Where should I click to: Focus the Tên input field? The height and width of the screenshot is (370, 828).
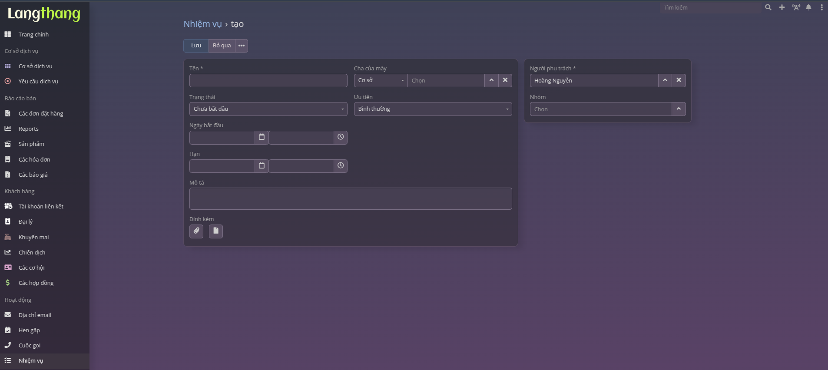(x=268, y=80)
